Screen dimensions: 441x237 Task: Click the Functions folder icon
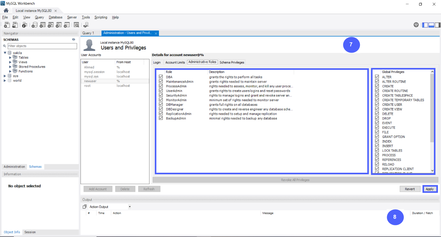pos(15,71)
